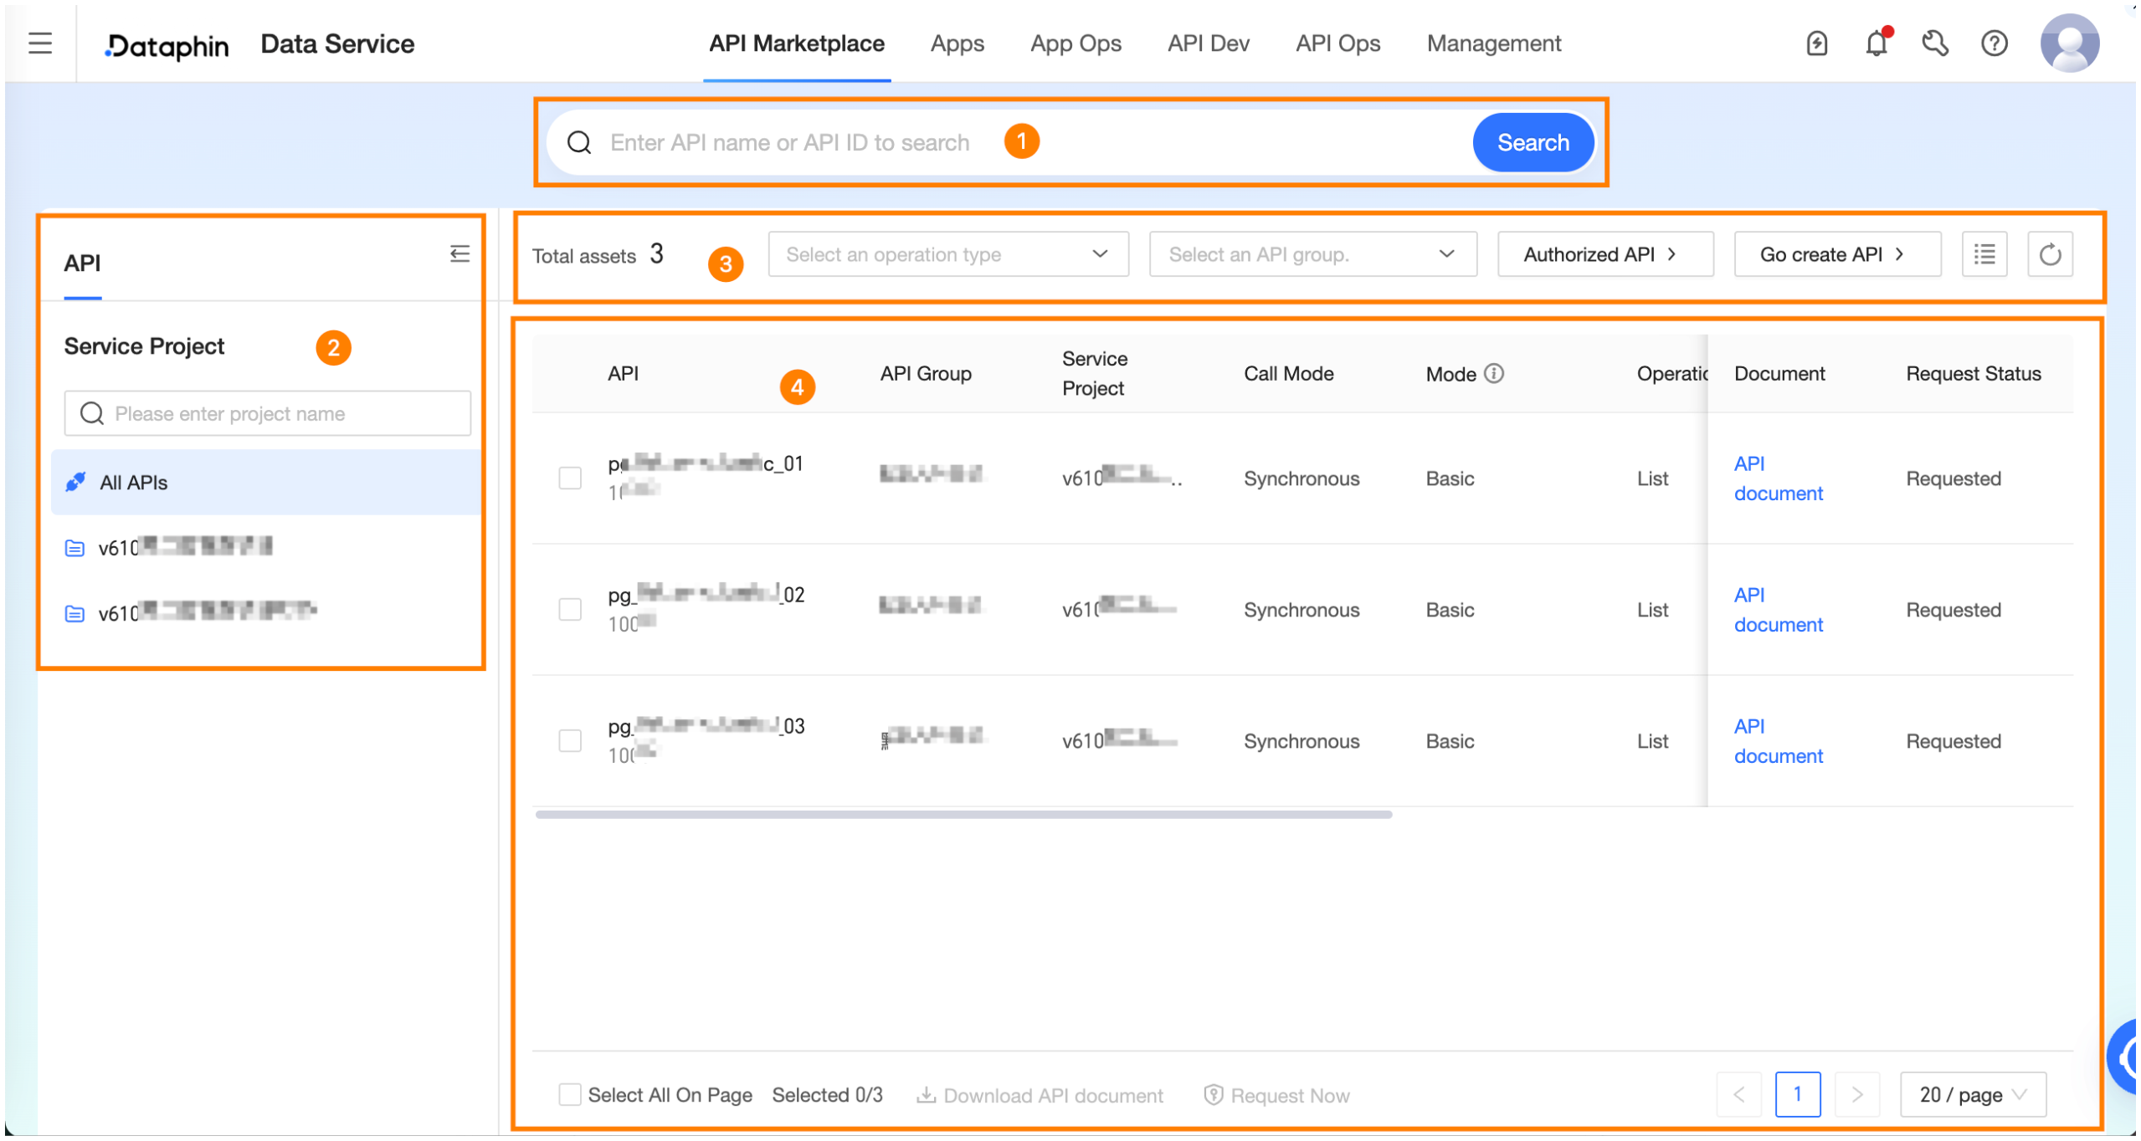Open the notifications bell
Viewport: 2141px width, 1141px height.
click(x=1877, y=43)
